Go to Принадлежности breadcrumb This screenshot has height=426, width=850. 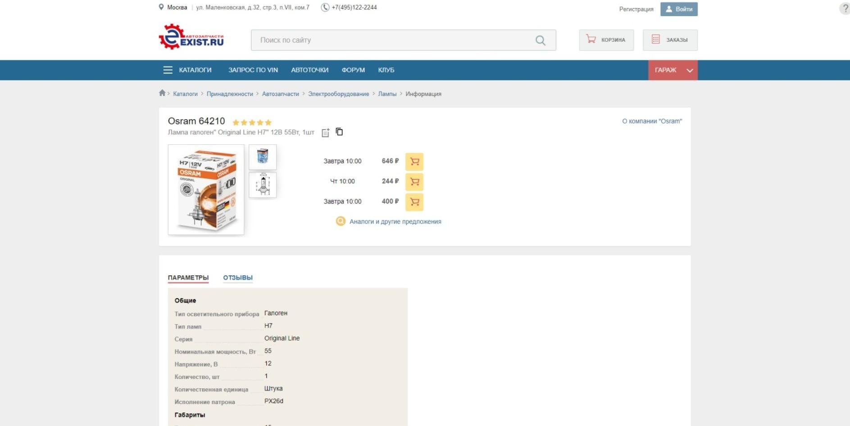[x=230, y=94]
